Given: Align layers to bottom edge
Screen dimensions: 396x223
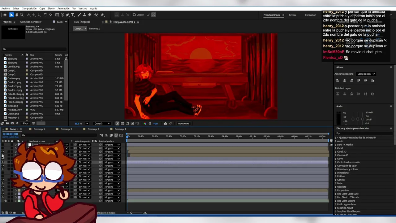Looking at the screenshot, I should point(373,81).
